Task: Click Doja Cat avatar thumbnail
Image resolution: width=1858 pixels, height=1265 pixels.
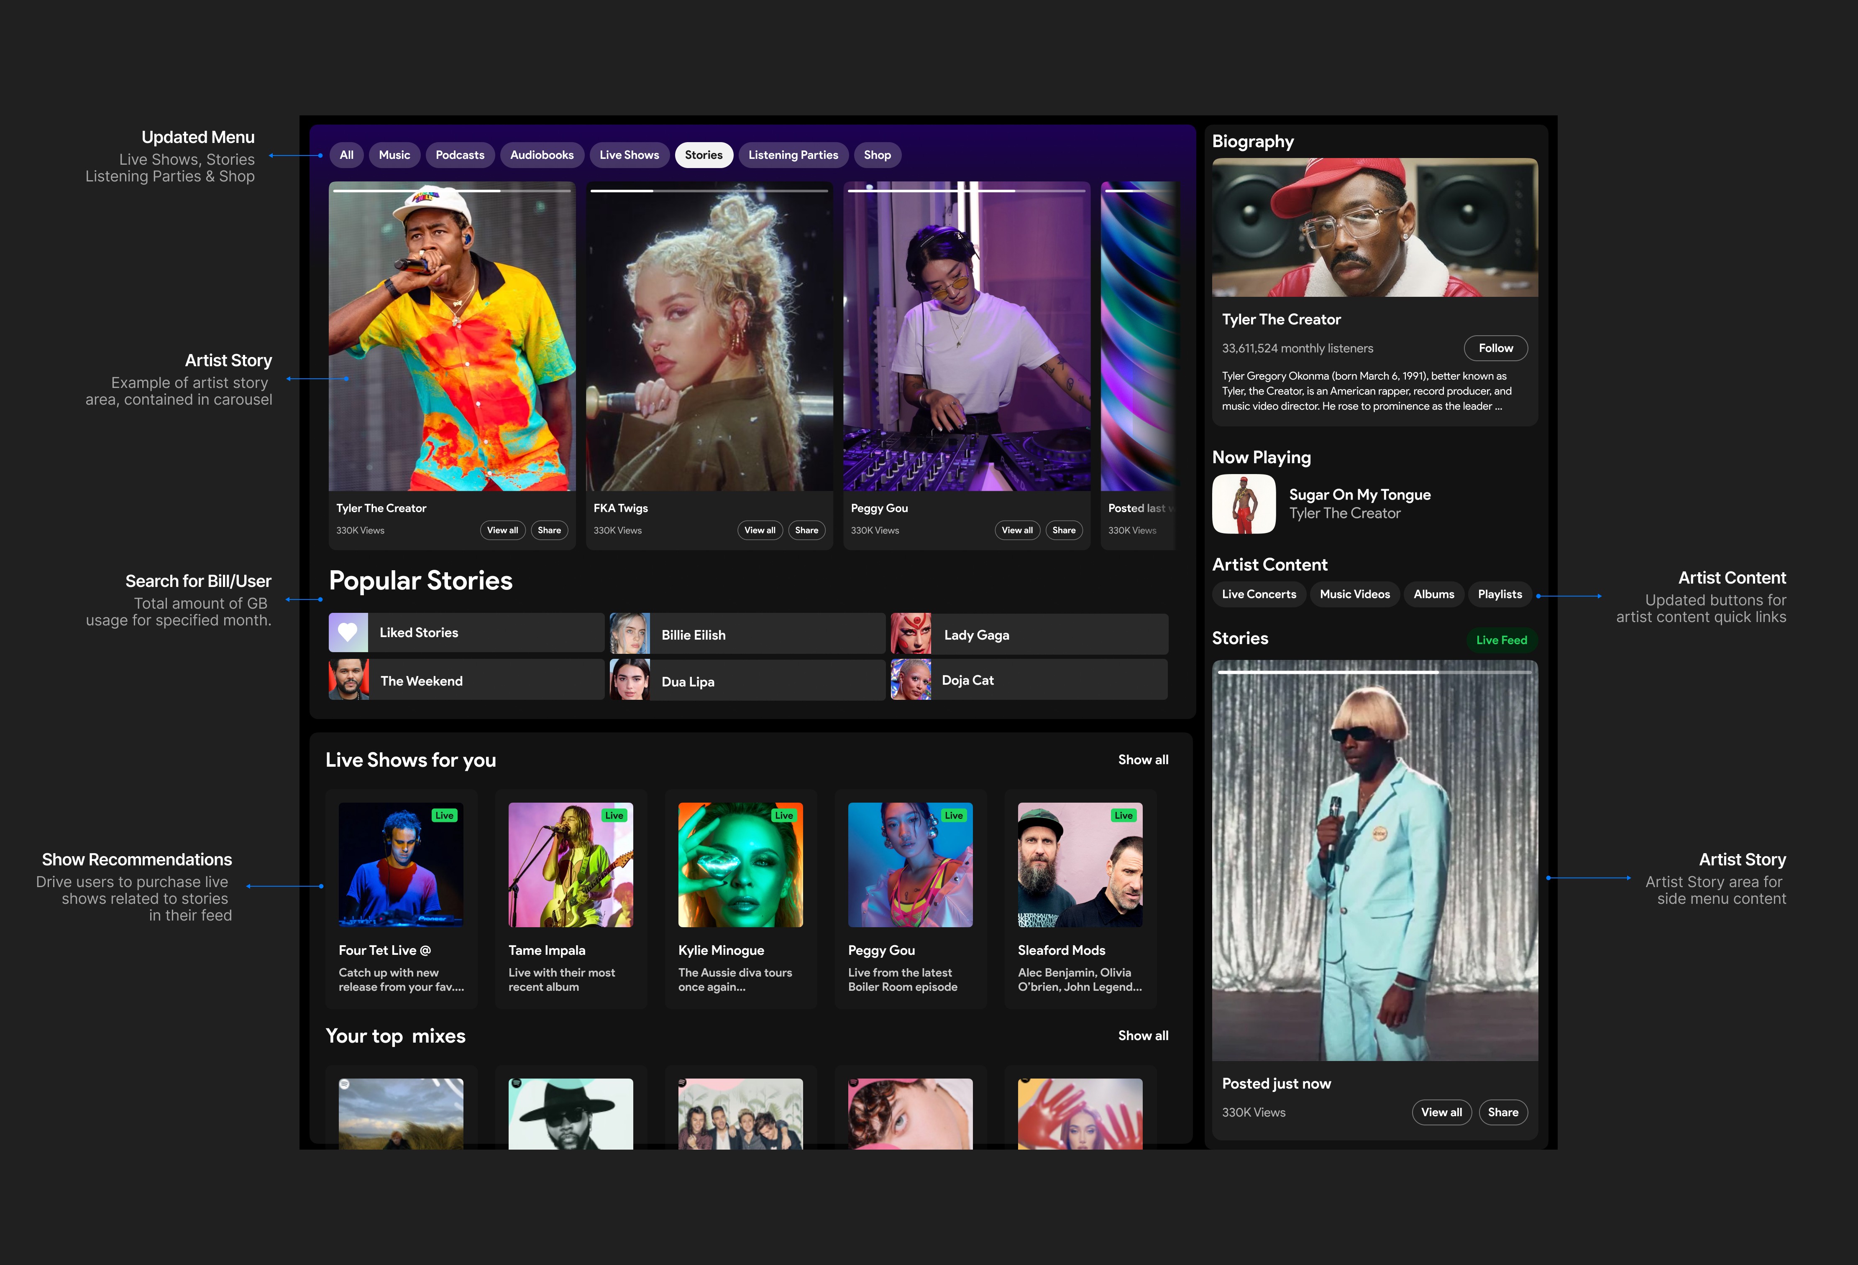Action: click(911, 680)
